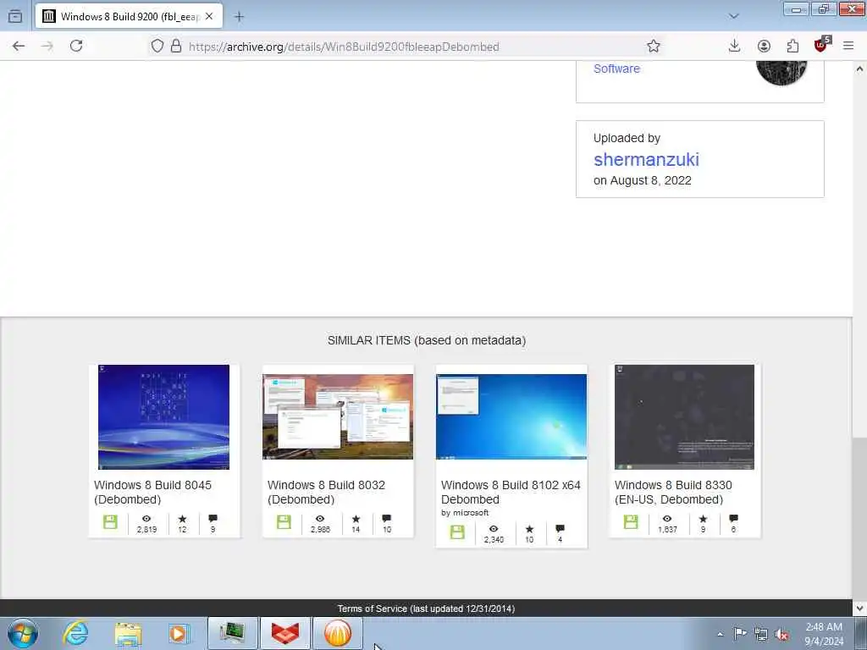Open Windows Media Player from taskbar

(179, 633)
